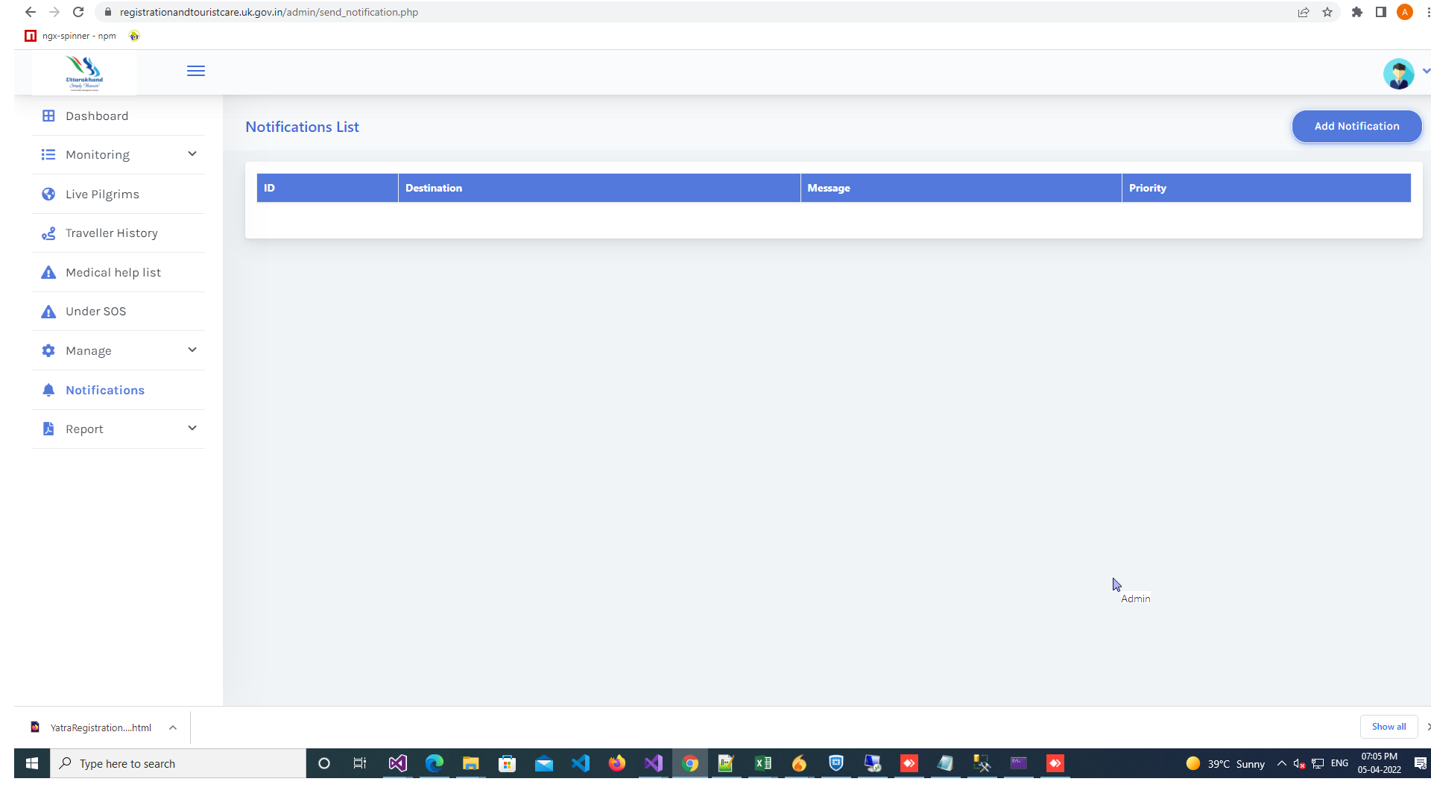Screen dimensions: 1431x805
Task: Open download item options arrow
Action: point(173,727)
